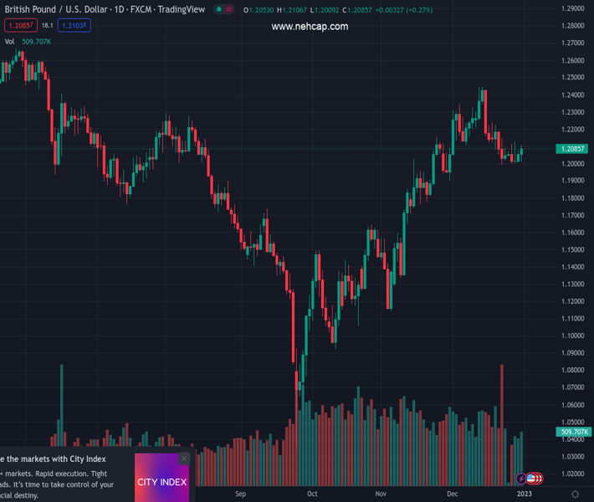
Task: Click the red sell price 1.20857 button
Action: pos(20,25)
